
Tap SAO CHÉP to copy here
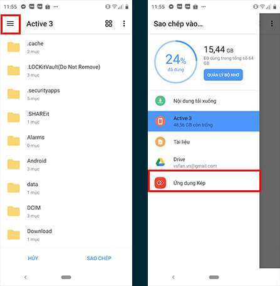tap(99, 258)
